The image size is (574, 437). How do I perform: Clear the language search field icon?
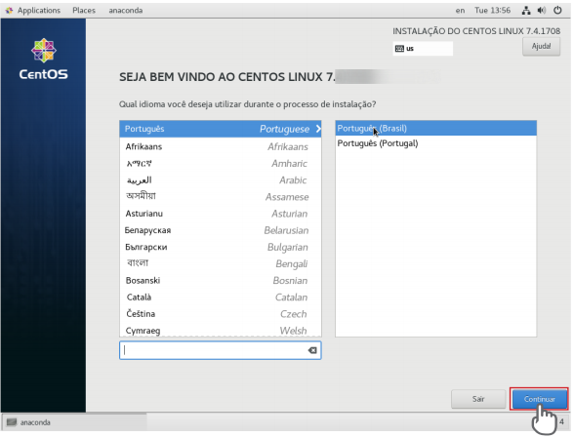(312, 350)
